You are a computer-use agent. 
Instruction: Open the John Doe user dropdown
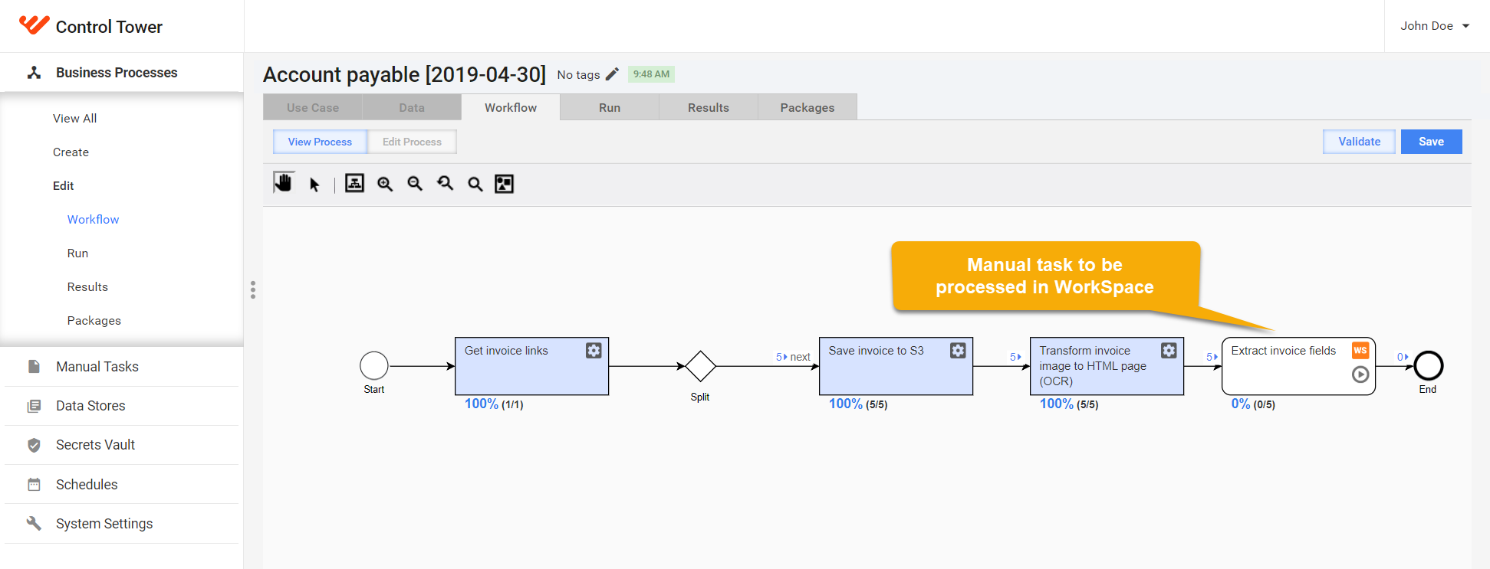pyautogui.click(x=1435, y=26)
